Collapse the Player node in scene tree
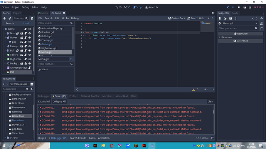 [6, 38]
